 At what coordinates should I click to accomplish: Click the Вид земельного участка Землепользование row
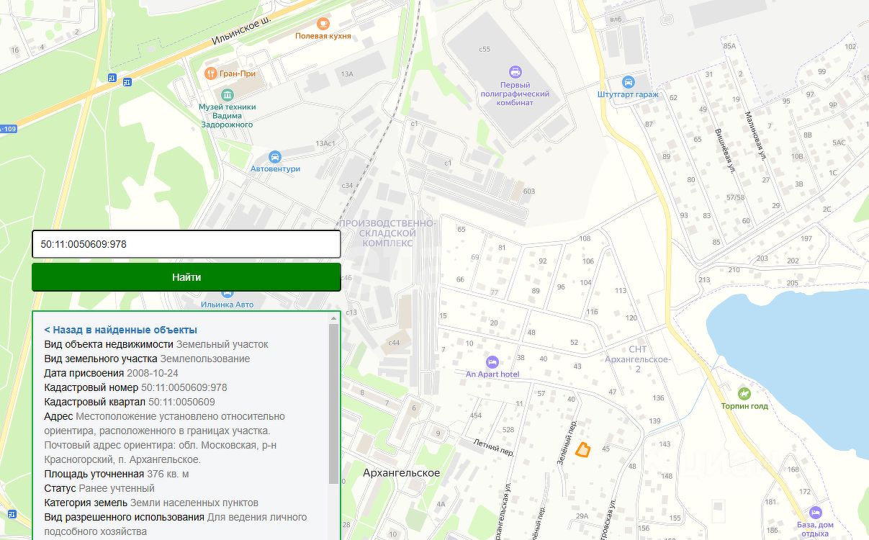[147, 359]
